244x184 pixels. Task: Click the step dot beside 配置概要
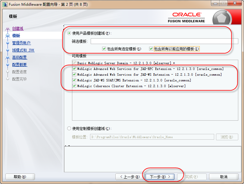8,65
